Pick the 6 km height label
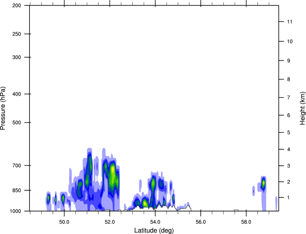 (x=289, y=115)
